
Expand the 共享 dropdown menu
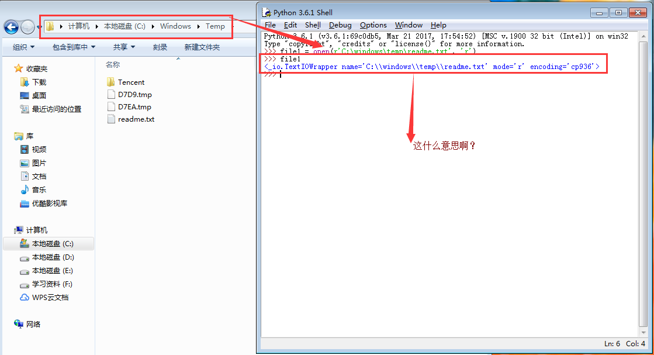124,47
